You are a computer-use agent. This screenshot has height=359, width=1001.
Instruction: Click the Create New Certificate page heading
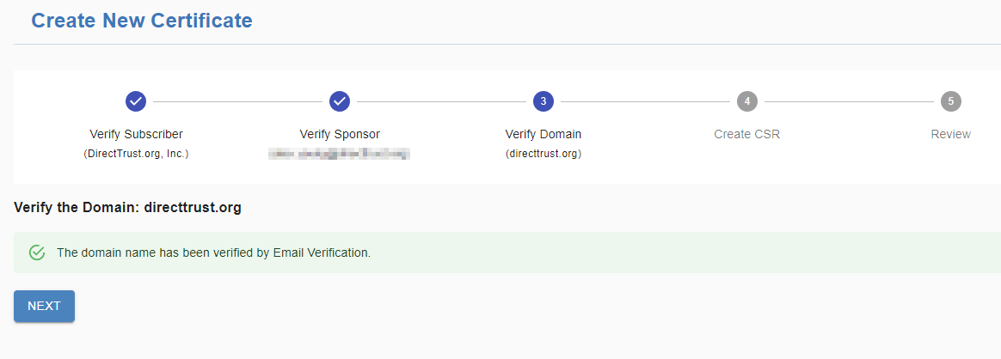(x=142, y=21)
